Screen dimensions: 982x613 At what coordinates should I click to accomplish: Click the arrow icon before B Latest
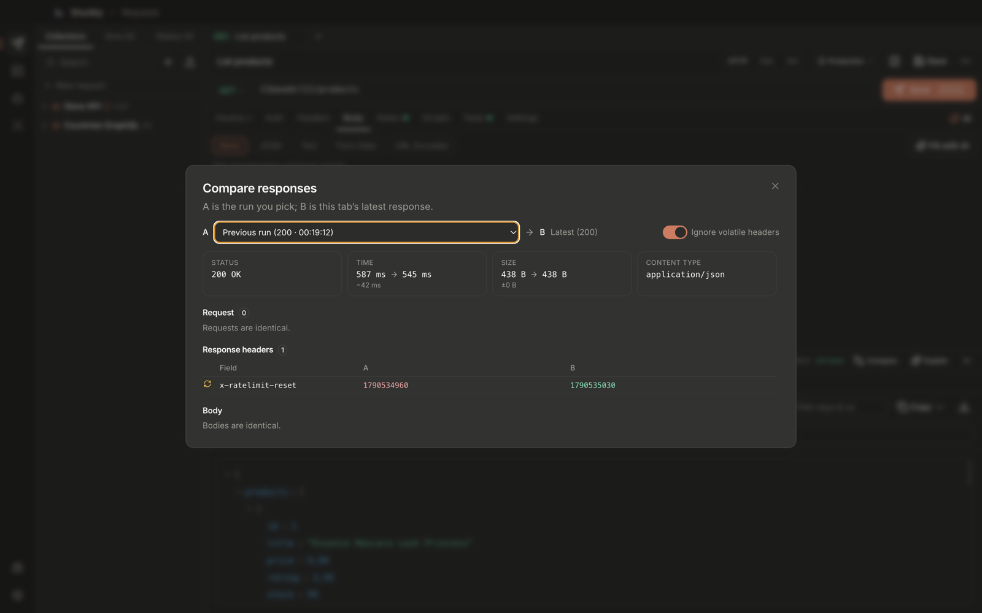coord(530,232)
